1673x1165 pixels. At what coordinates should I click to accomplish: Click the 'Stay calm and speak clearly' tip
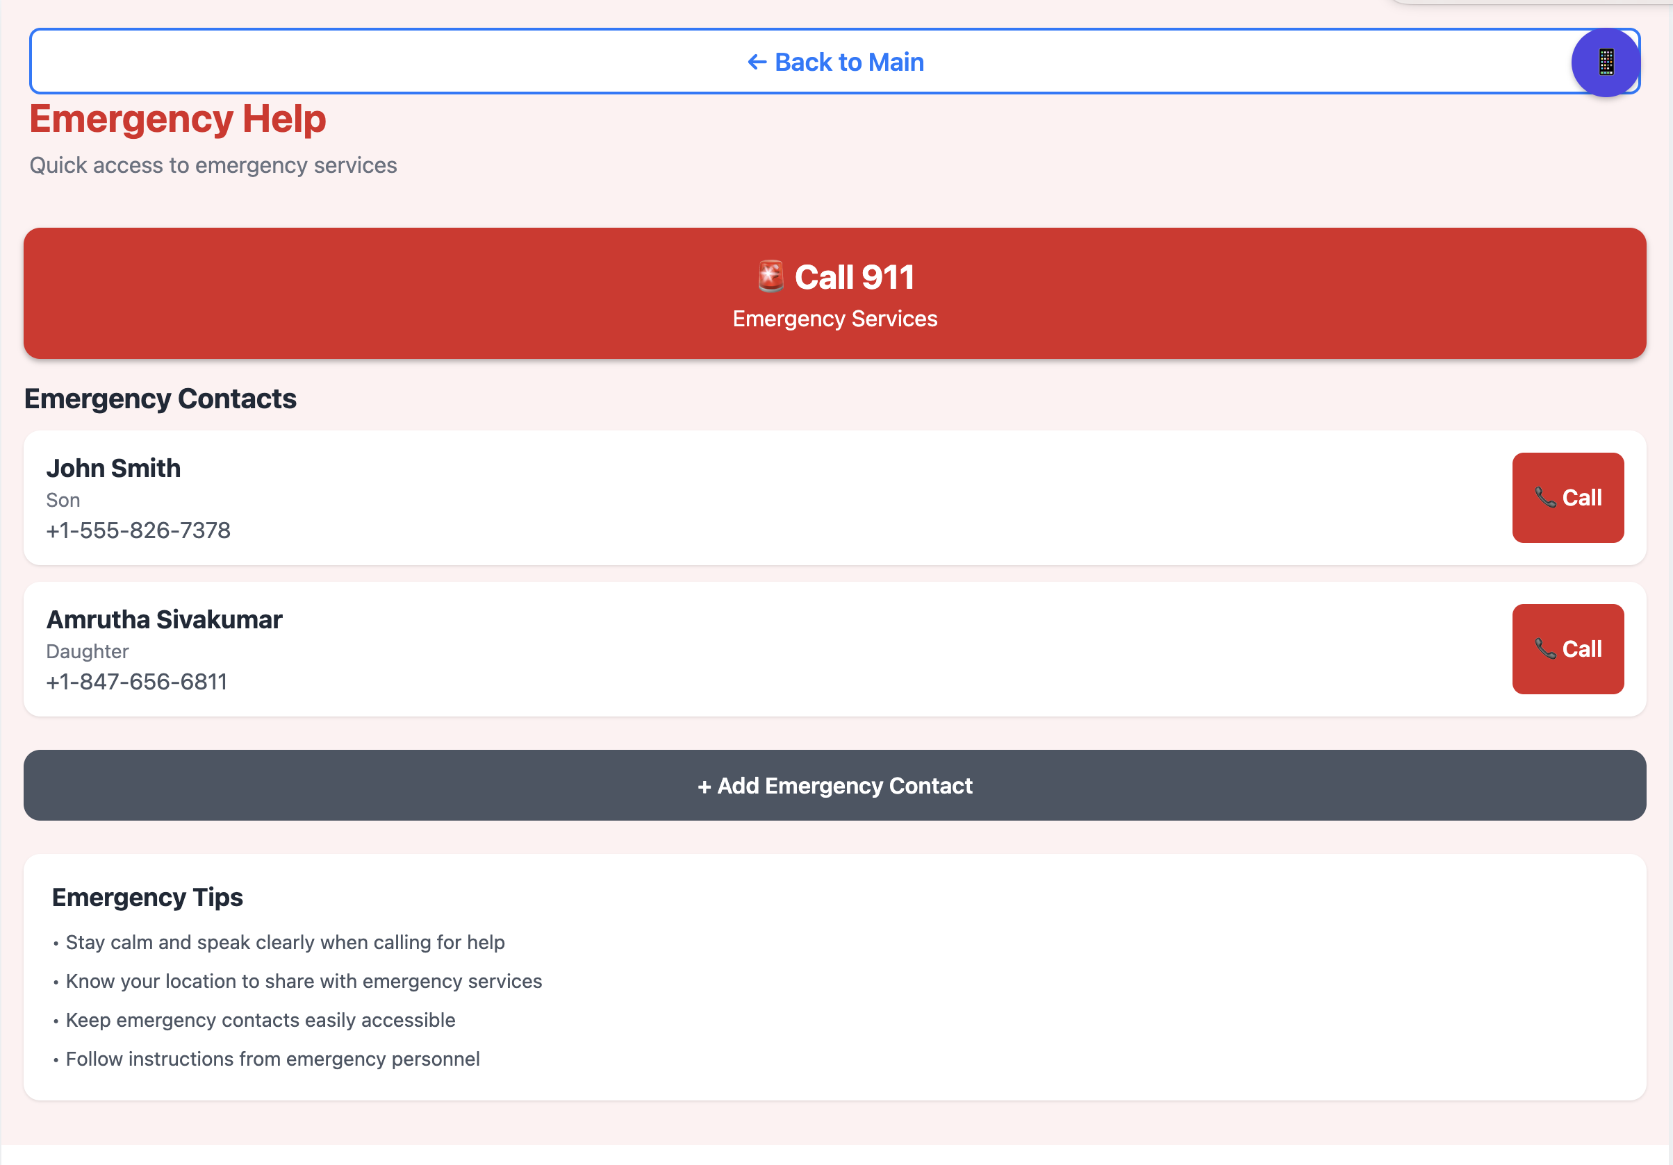(285, 942)
